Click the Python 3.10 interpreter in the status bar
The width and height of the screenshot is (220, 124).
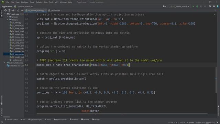pos(205,123)
